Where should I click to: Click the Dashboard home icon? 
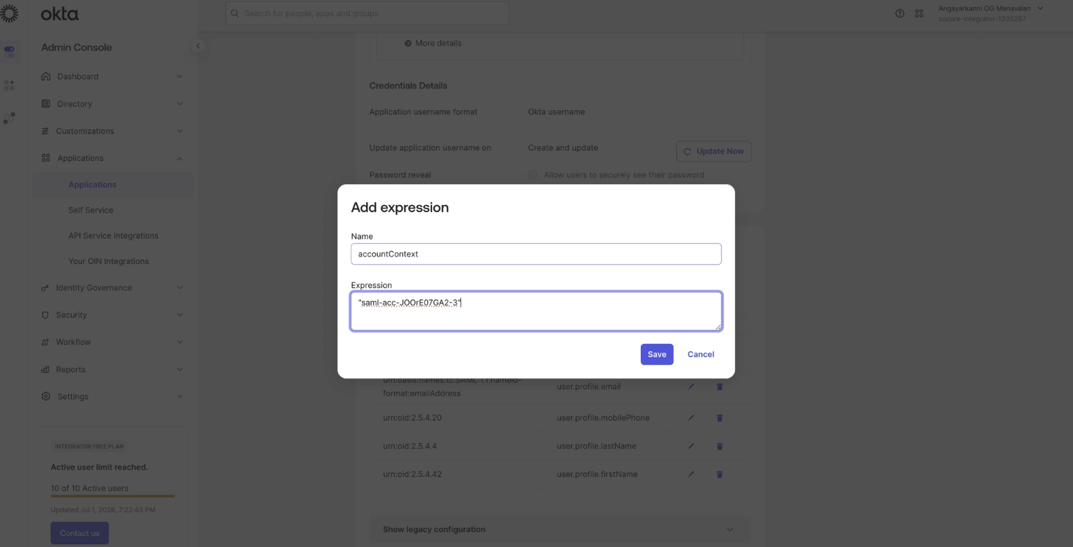pos(46,76)
